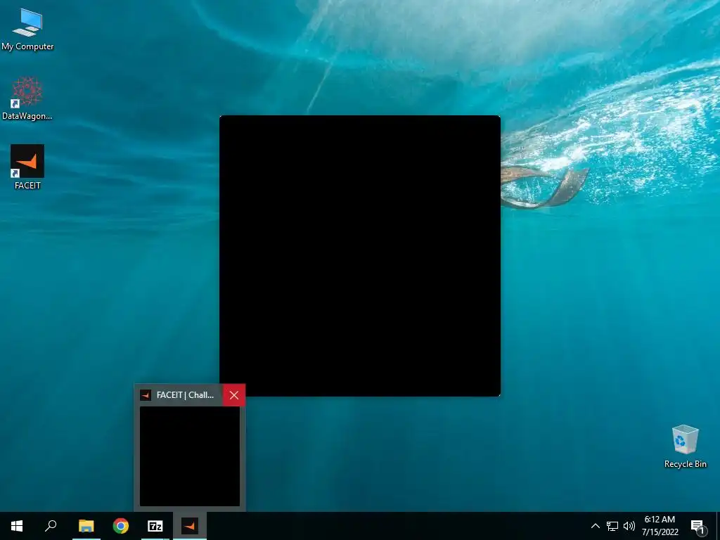Image resolution: width=720 pixels, height=540 pixels.
Task: Select the FACEIT black preview thumbnail
Action: click(x=190, y=456)
